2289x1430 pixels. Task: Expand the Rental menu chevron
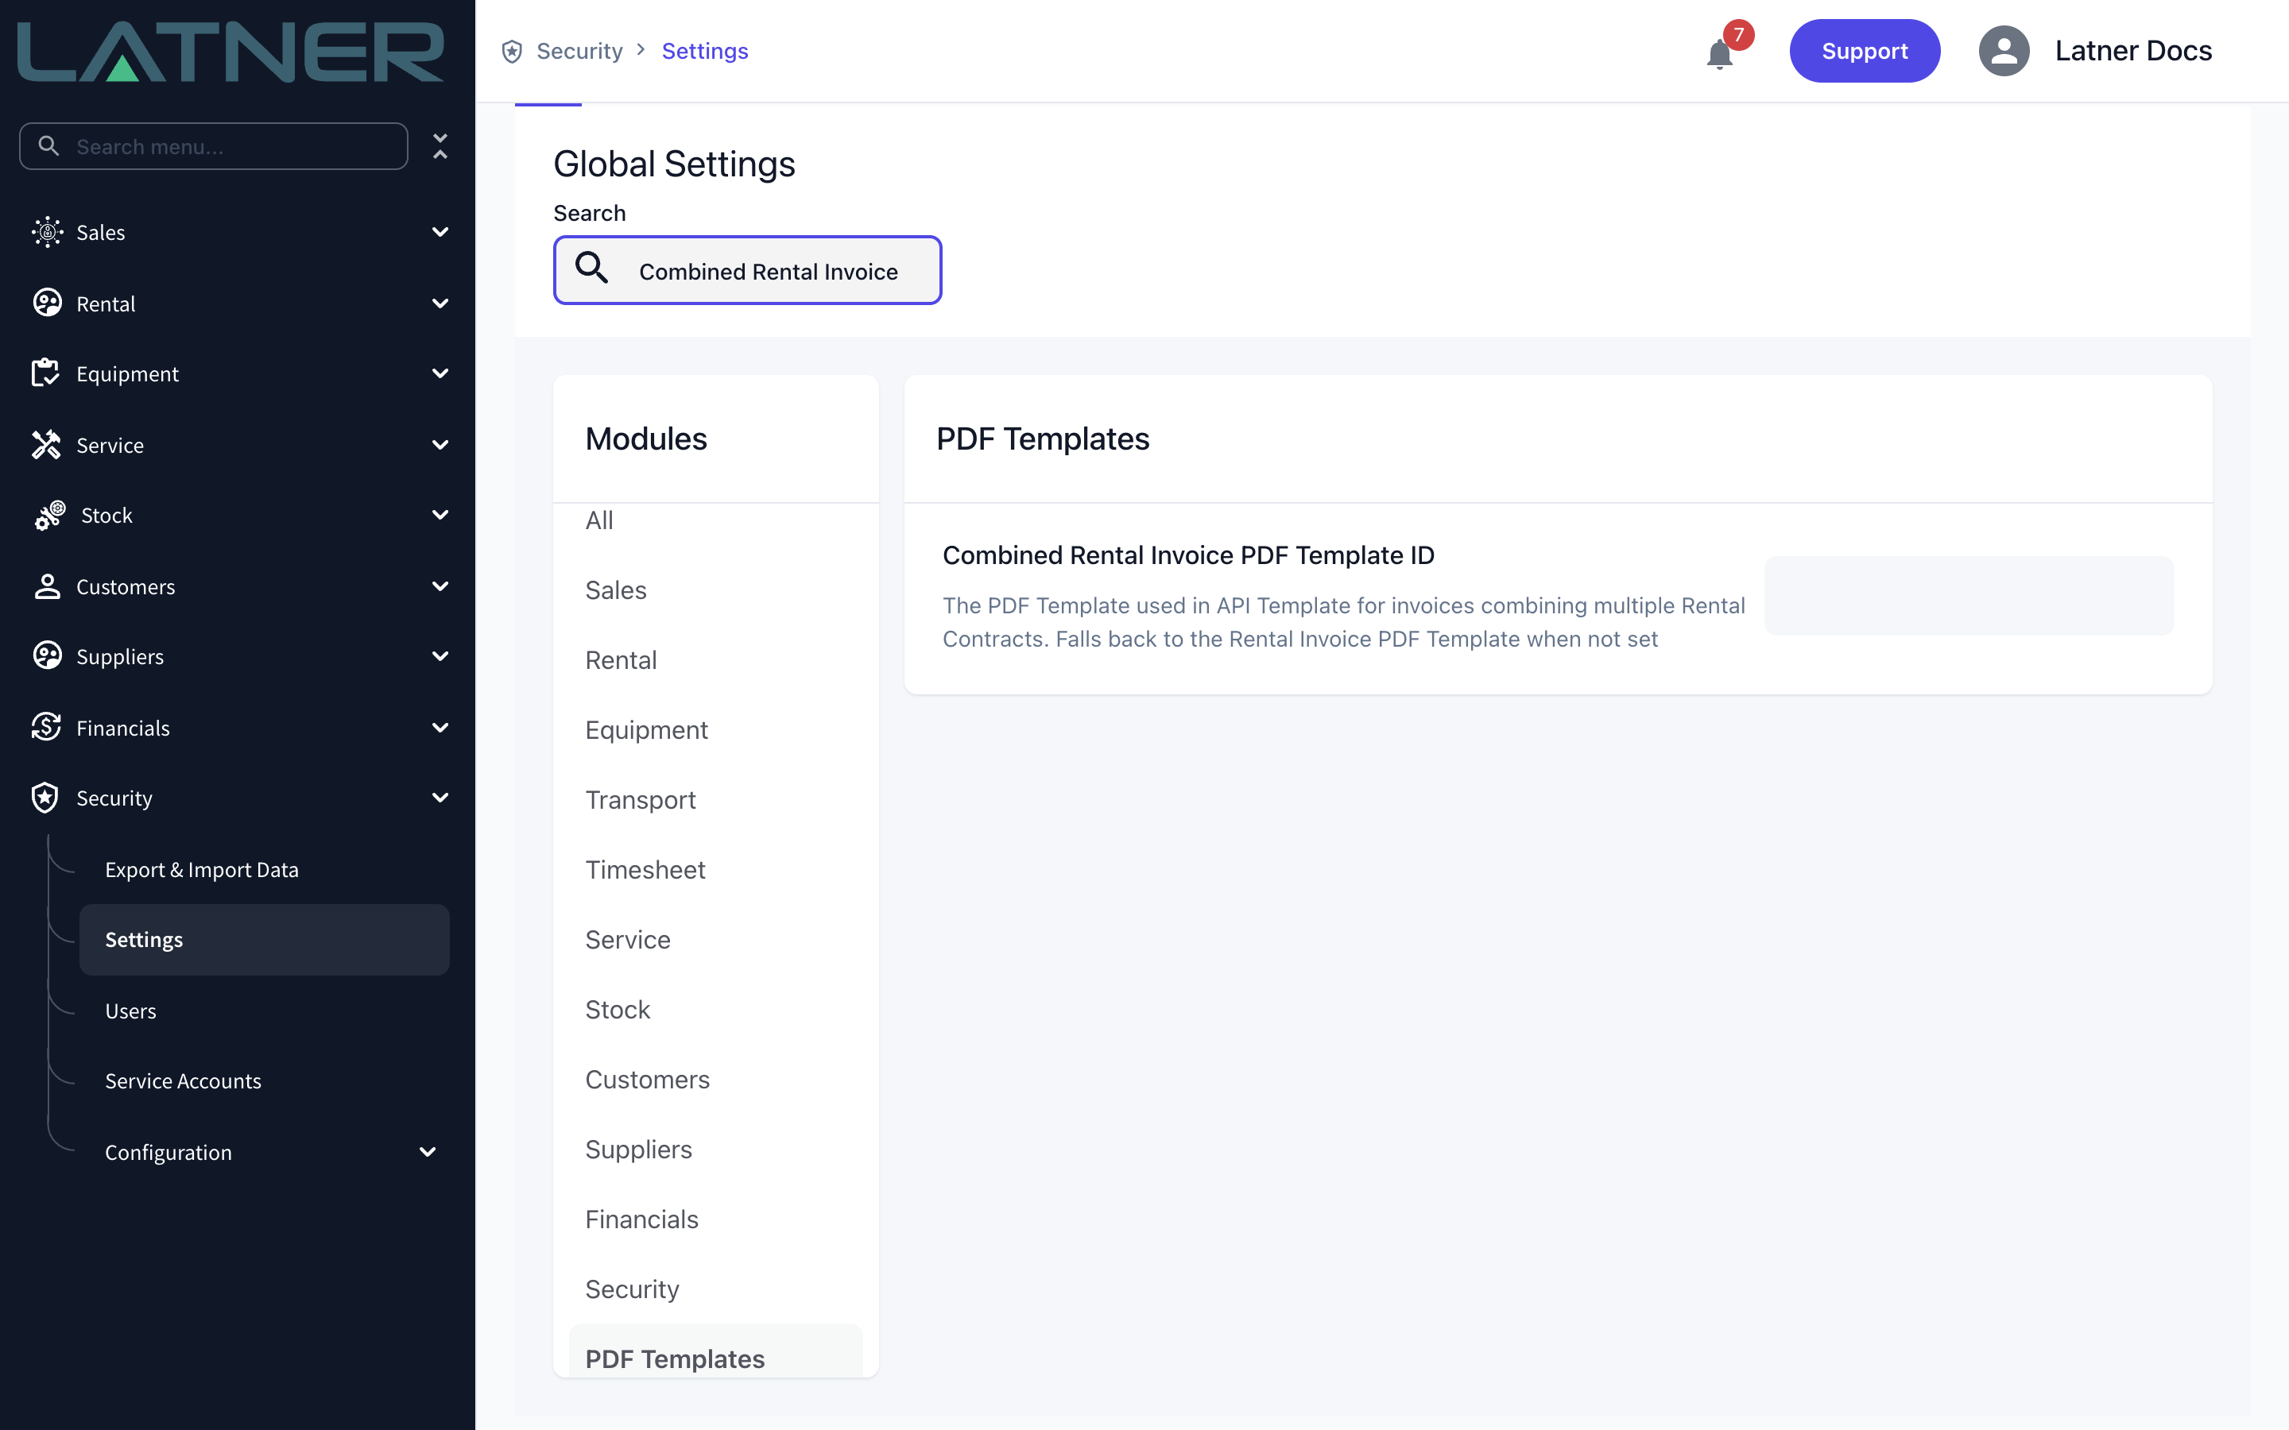click(440, 303)
